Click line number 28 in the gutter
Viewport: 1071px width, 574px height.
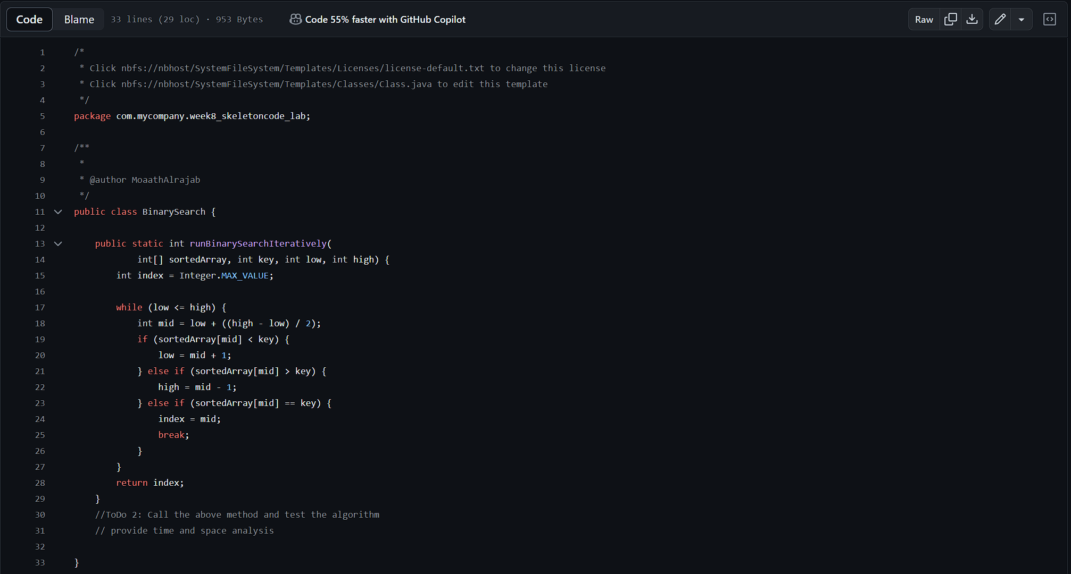click(x=40, y=483)
